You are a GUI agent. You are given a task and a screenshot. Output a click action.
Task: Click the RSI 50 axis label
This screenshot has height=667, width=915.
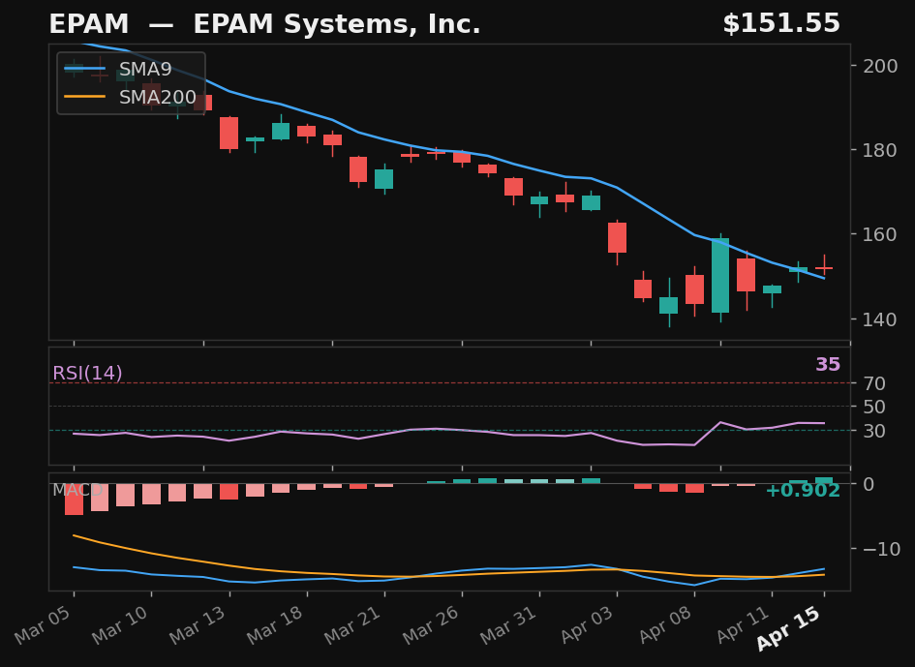pyautogui.click(x=874, y=407)
